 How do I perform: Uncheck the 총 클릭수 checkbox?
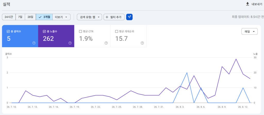pyautogui.click(x=8, y=31)
